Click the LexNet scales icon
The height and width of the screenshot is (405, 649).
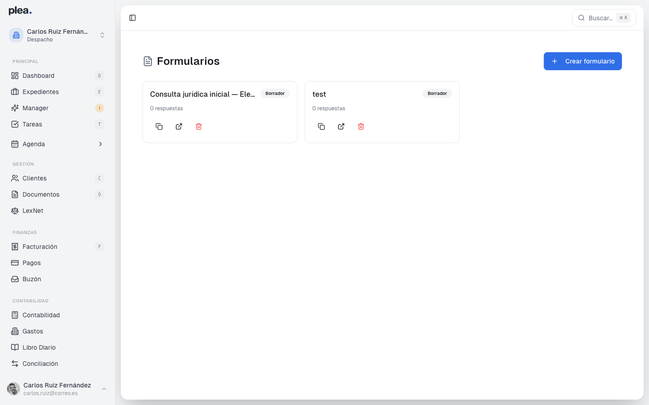[15, 211]
